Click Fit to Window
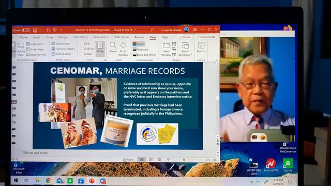331x186 pixels. coord(123,49)
